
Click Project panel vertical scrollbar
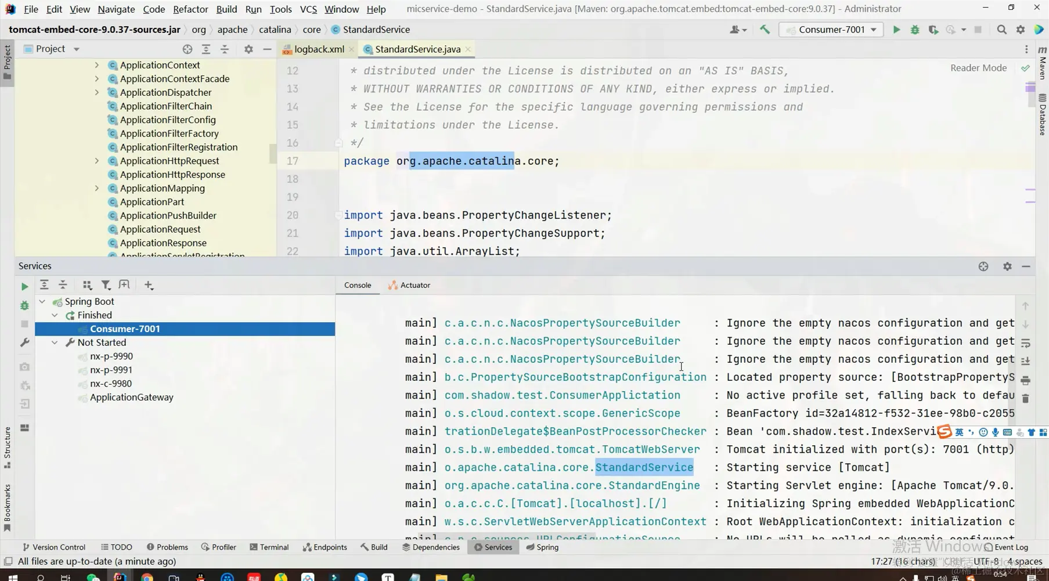pyautogui.click(x=272, y=154)
